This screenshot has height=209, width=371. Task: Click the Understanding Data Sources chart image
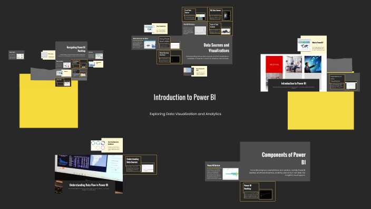click(x=148, y=168)
